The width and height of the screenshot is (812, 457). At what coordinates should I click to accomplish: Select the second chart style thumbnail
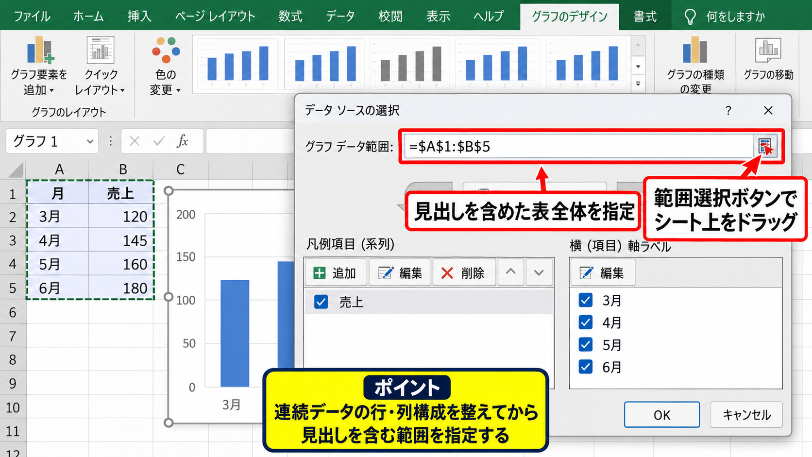coord(324,64)
